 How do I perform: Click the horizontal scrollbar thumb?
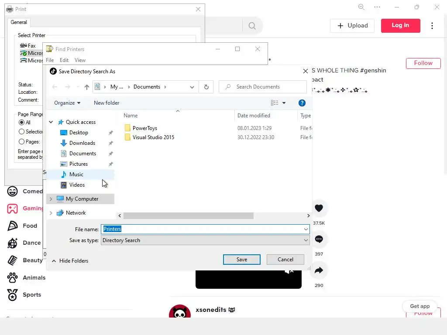189,215
